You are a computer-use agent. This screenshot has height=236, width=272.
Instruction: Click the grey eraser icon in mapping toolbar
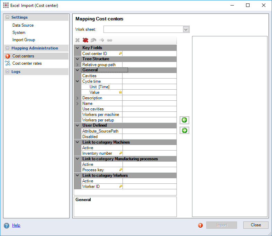(x=93, y=40)
